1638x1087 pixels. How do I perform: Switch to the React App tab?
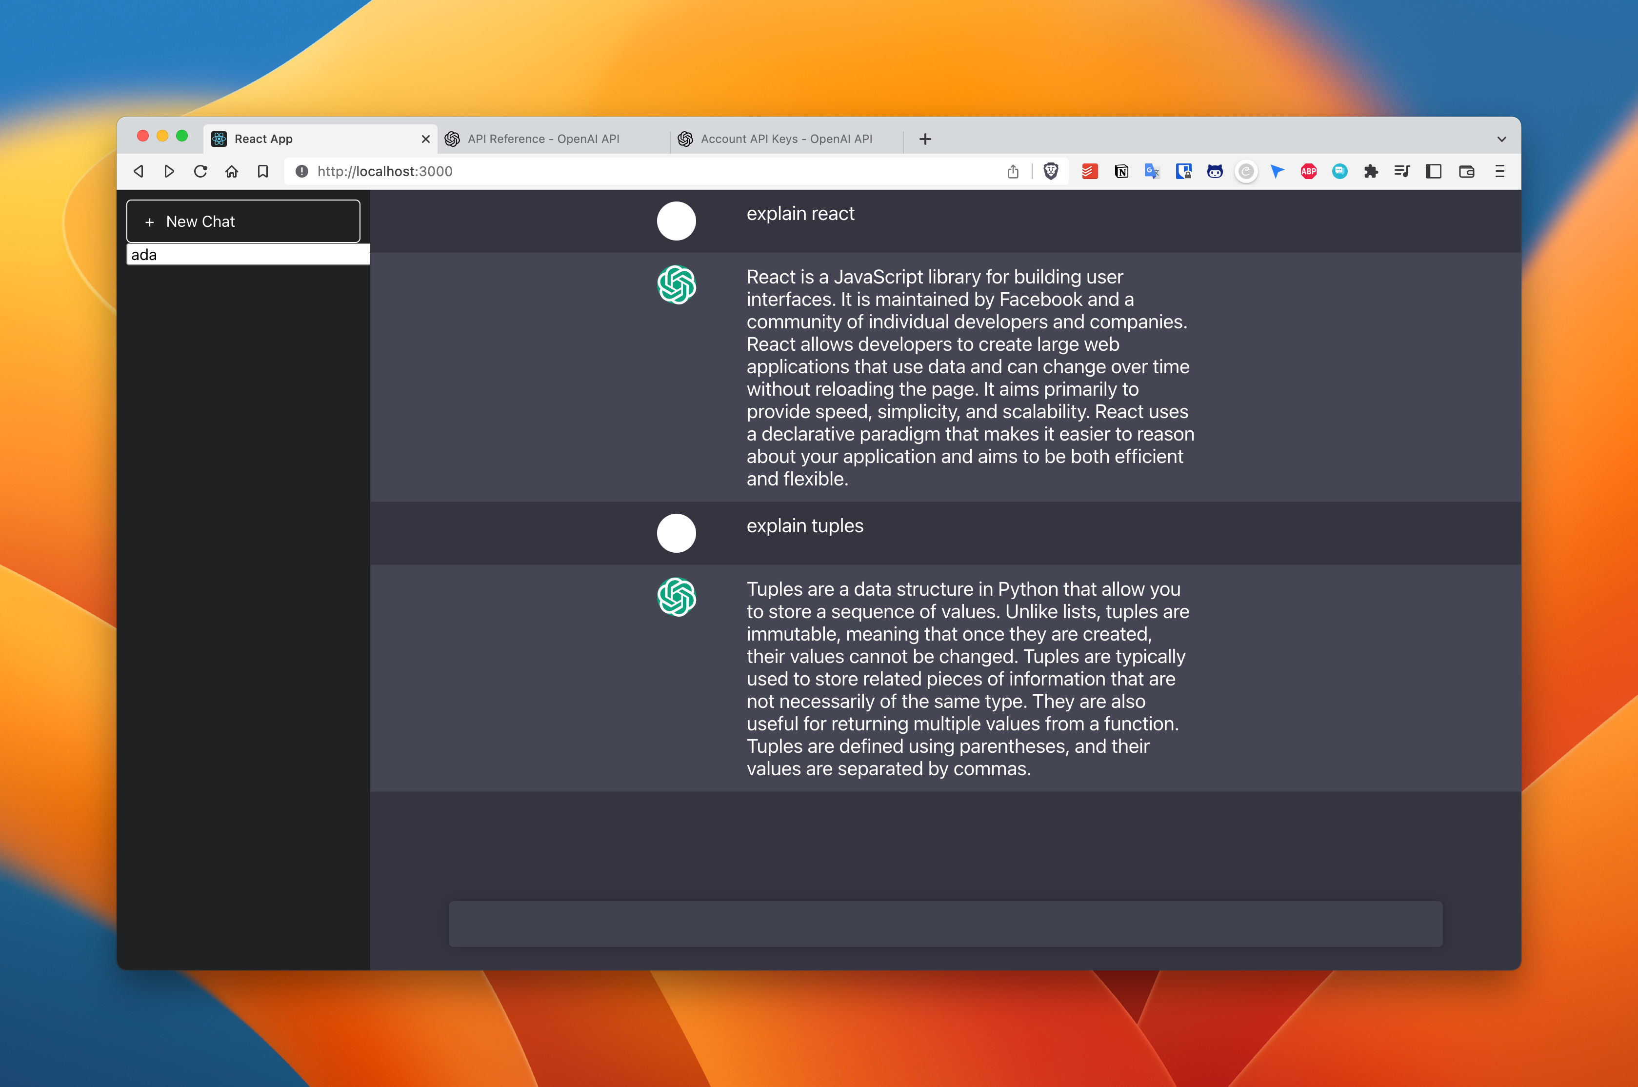[320, 139]
